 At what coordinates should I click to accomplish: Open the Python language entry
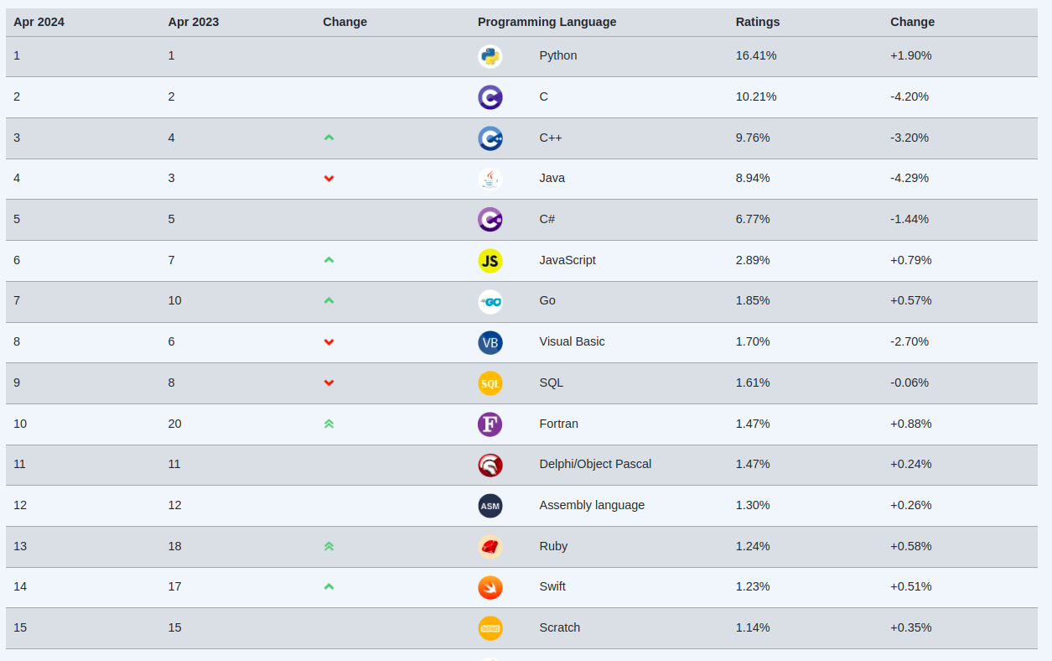[x=557, y=55]
